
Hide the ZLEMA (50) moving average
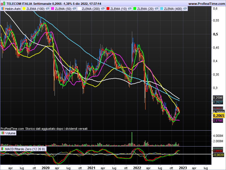pos(75,9)
